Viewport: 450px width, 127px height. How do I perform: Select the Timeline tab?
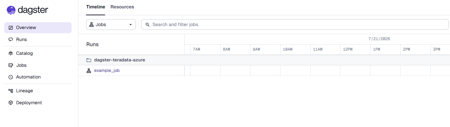[x=96, y=7]
